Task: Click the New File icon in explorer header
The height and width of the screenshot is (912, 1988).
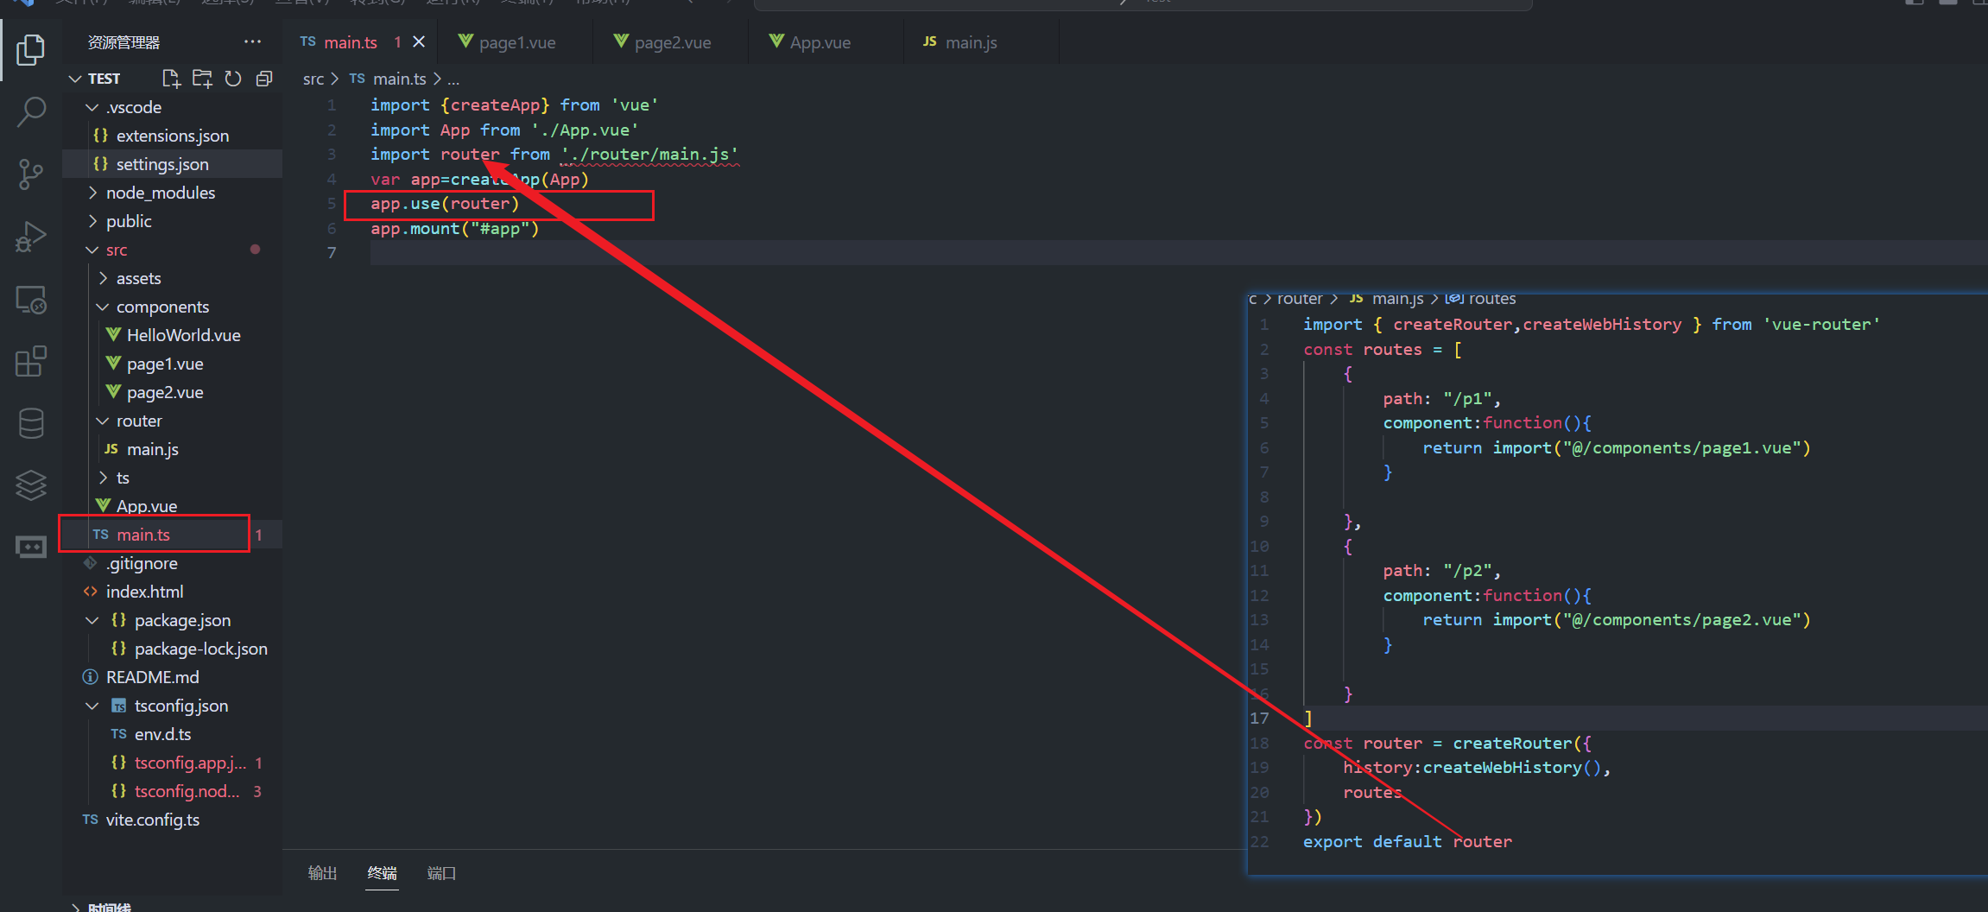Action: (x=171, y=79)
